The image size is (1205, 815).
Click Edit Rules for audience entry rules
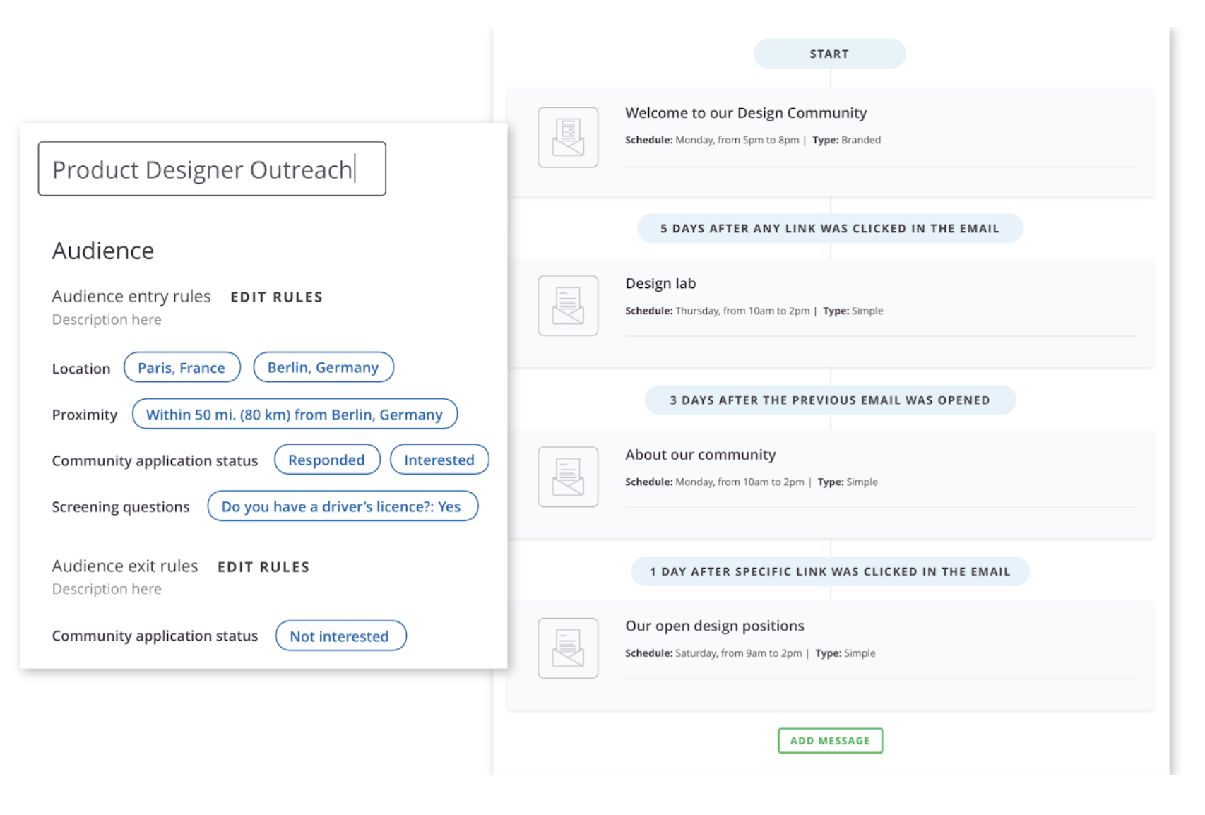(x=276, y=297)
